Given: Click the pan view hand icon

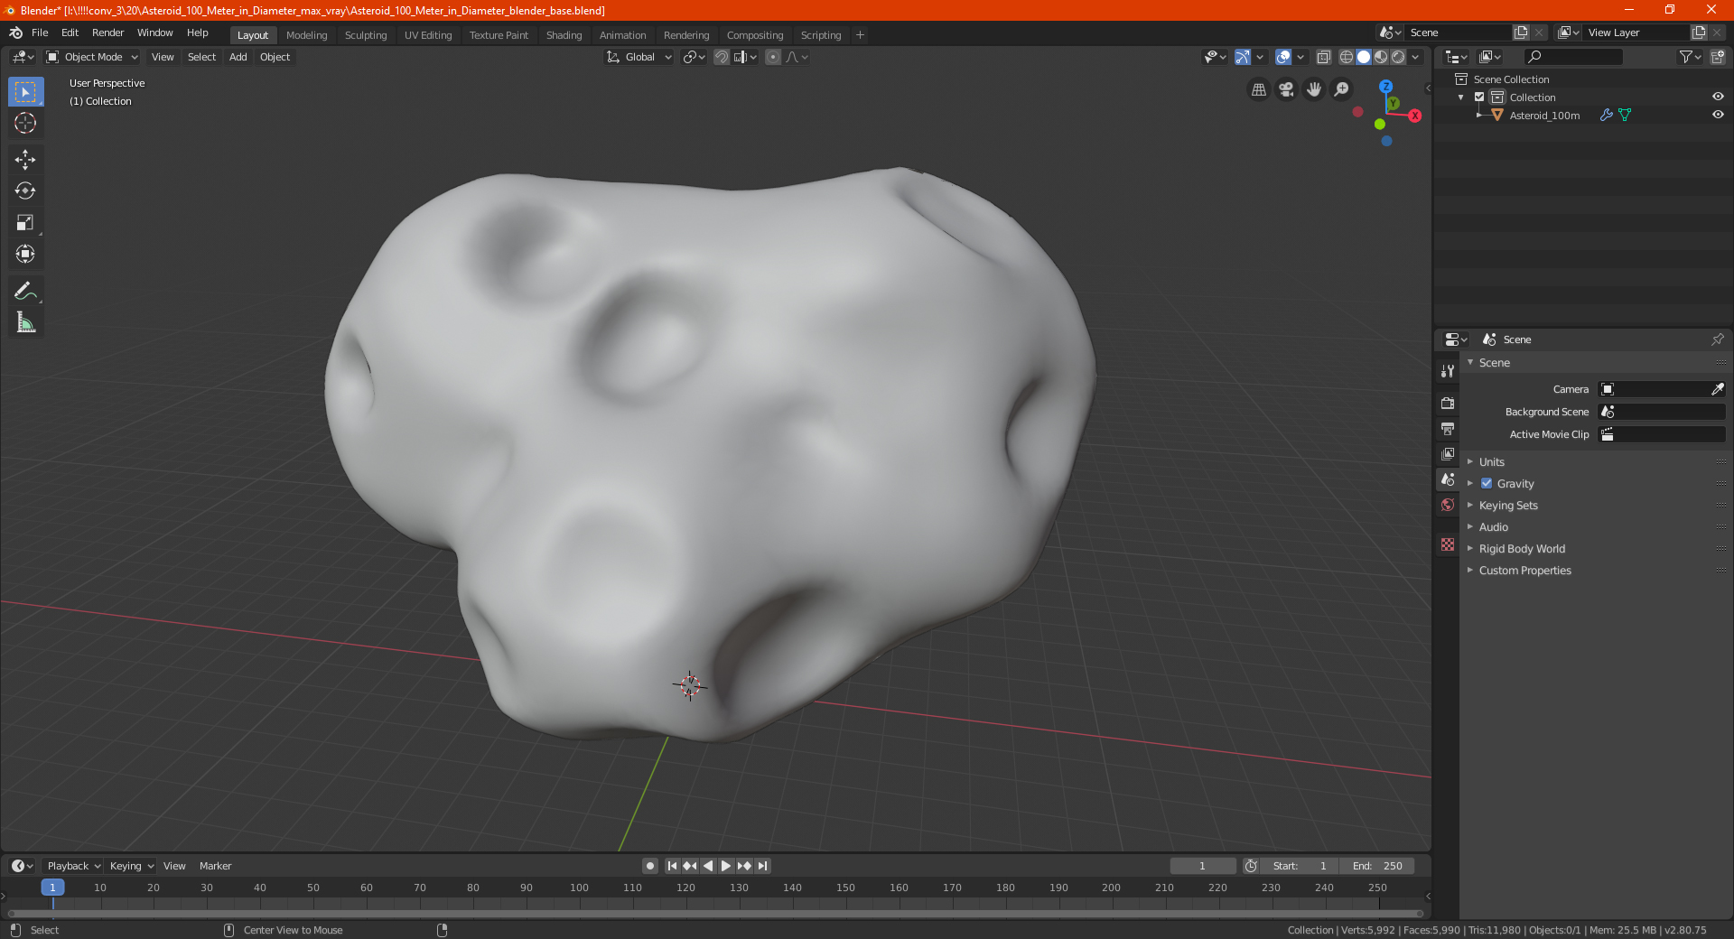Looking at the screenshot, I should 1314,89.
